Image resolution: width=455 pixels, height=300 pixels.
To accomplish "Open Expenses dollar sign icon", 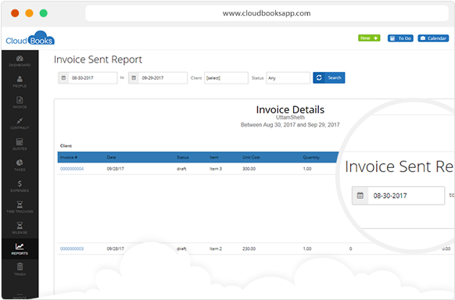I will tap(20, 184).
